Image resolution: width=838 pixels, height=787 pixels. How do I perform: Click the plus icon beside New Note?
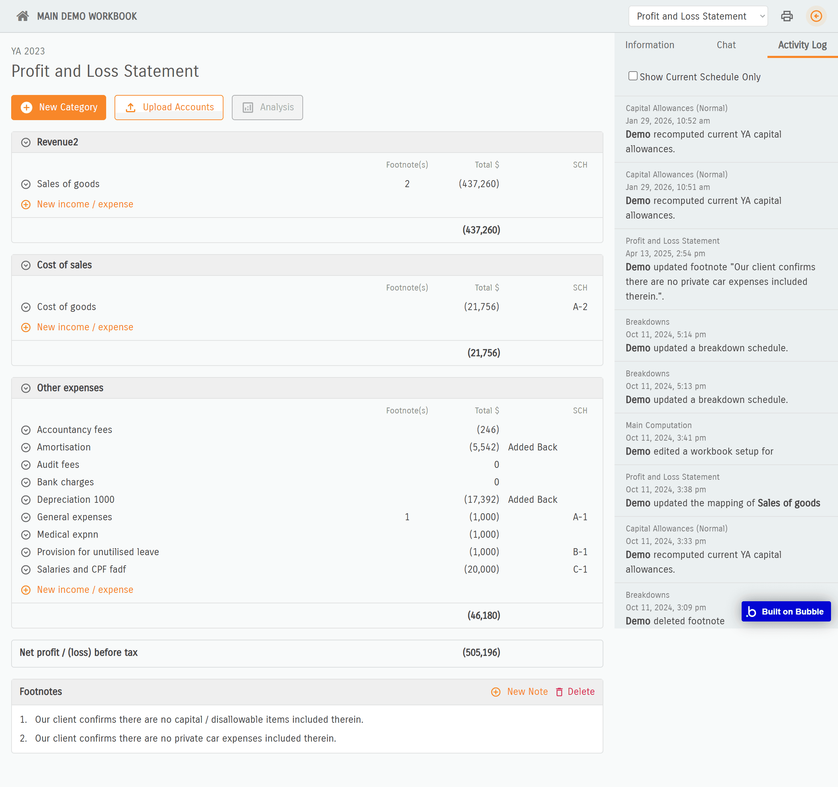[x=496, y=692]
